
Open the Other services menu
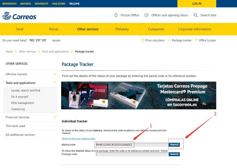pos(88,29)
